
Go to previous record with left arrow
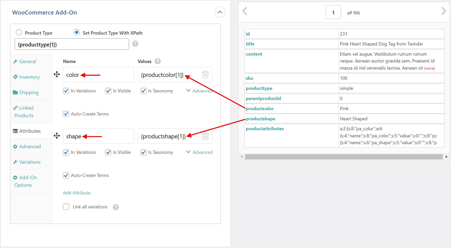point(245,11)
